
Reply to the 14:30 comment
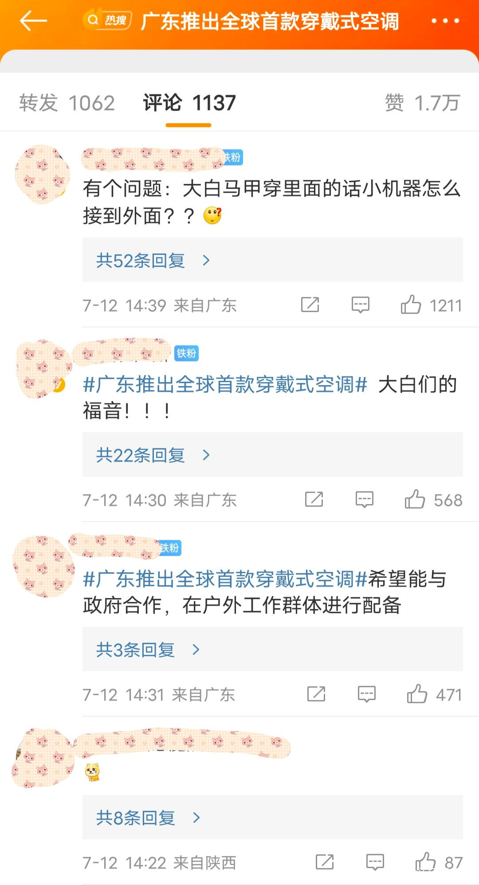tap(364, 500)
